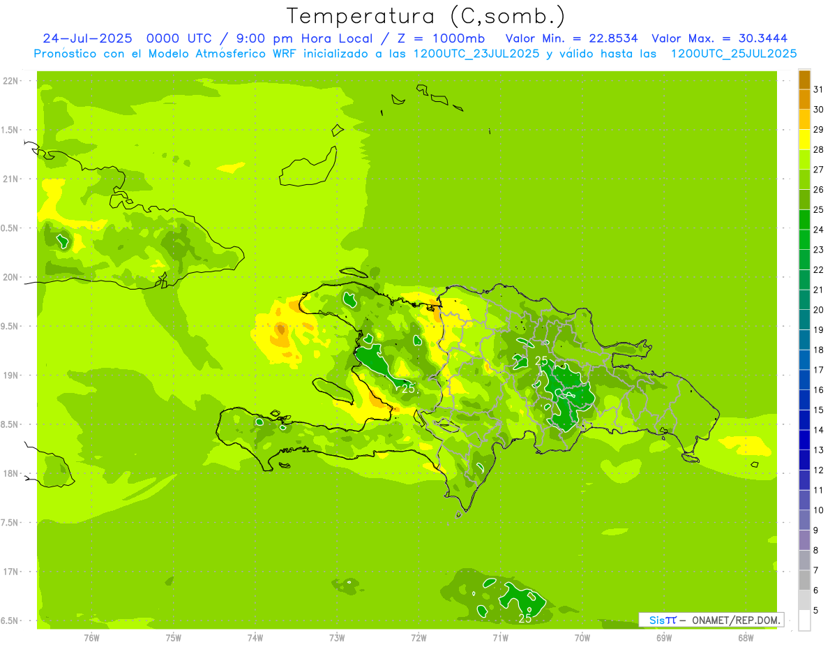Click the "72W" longitude label
The image size is (837, 647).
[x=418, y=638]
